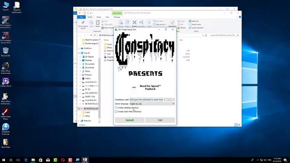Switch to Share ribbon tab in Explorer
The height and width of the screenshot is (163, 290).
tap(99, 17)
